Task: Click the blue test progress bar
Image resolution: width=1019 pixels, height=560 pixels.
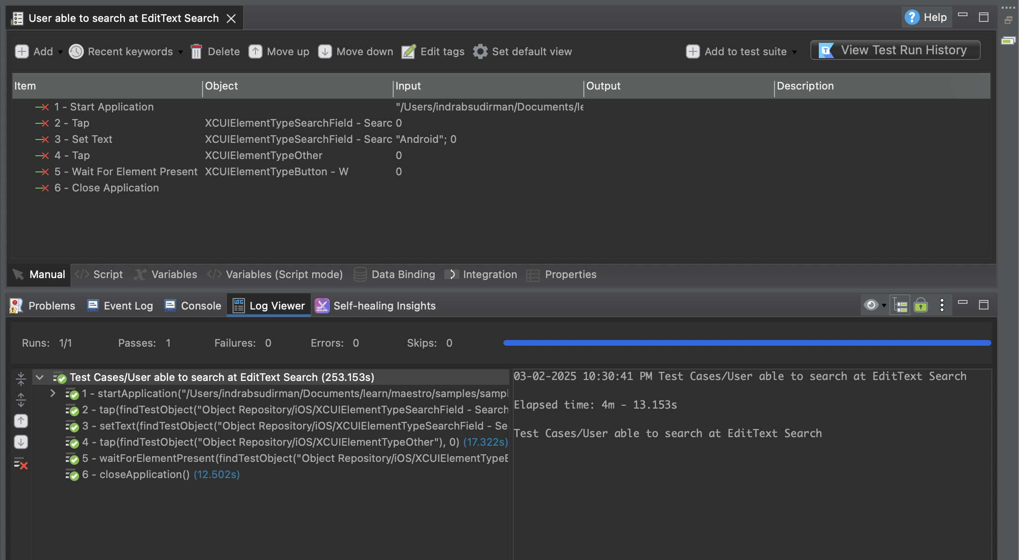Action: click(746, 343)
